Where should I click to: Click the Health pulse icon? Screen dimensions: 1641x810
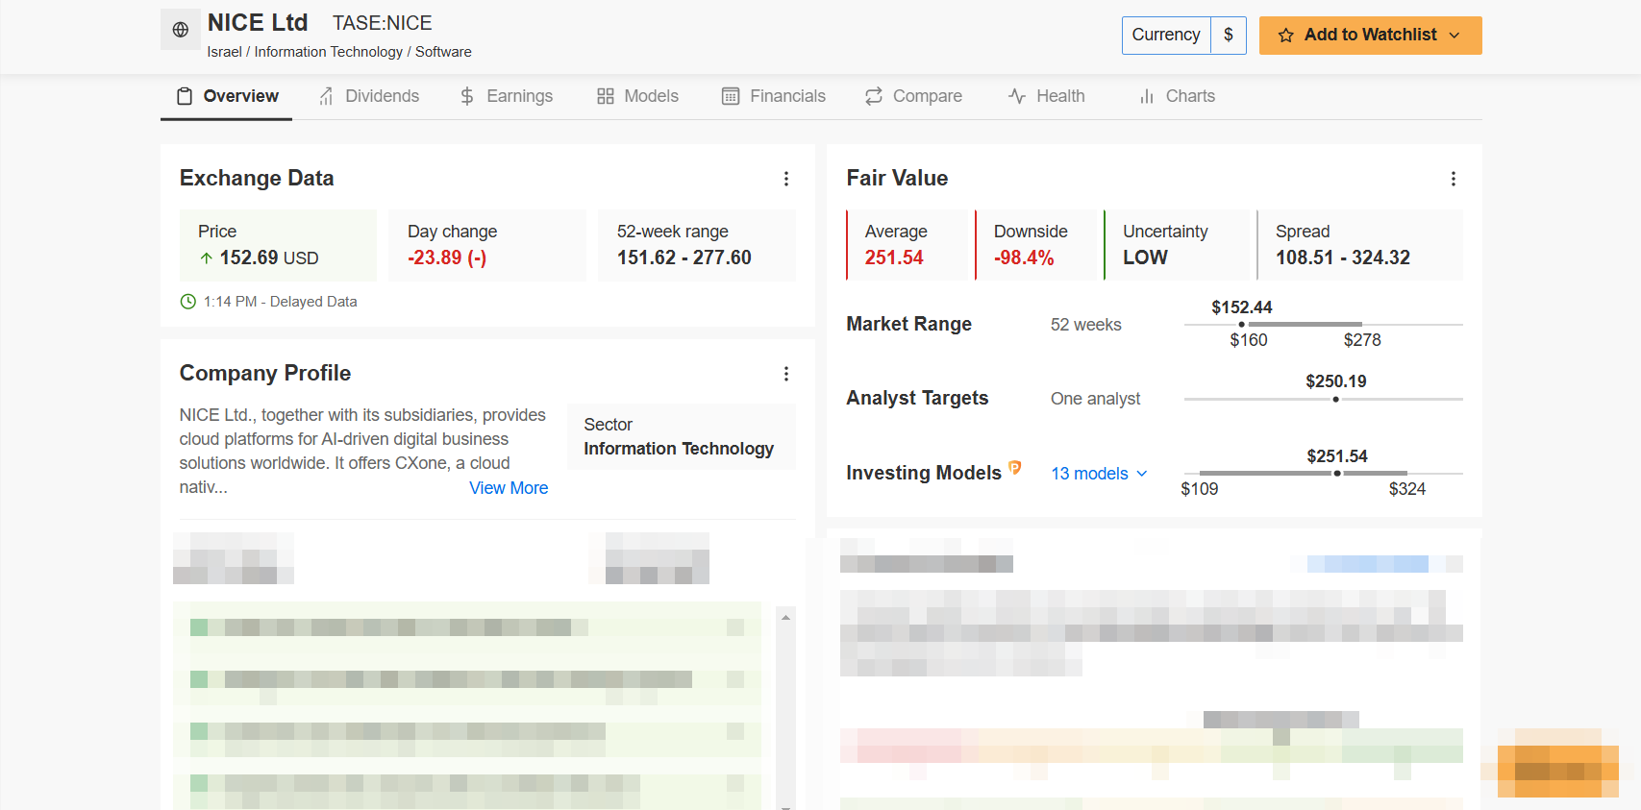(1017, 96)
